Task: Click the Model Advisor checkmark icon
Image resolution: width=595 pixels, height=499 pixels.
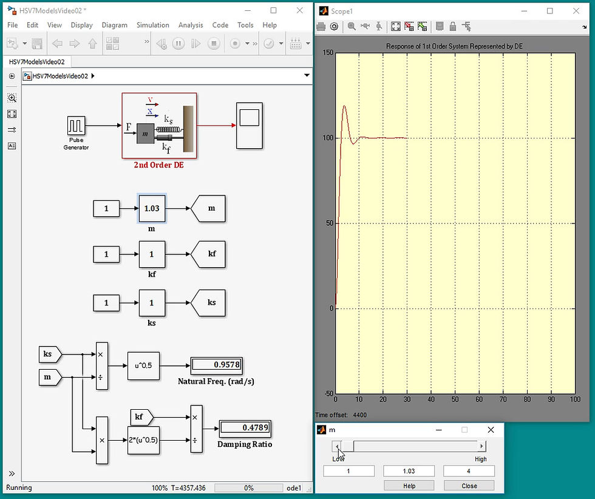Action: coord(268,44)
